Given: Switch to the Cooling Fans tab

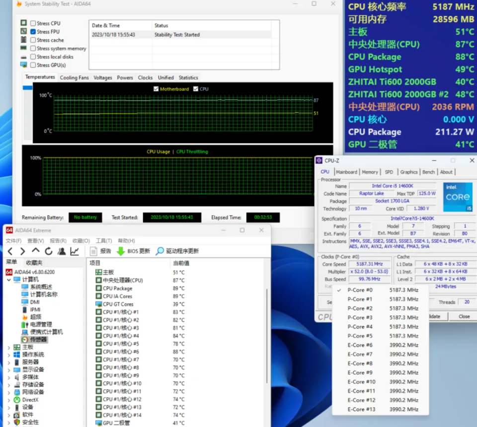Looking at the screenshot, I should (x=74, y=77).
